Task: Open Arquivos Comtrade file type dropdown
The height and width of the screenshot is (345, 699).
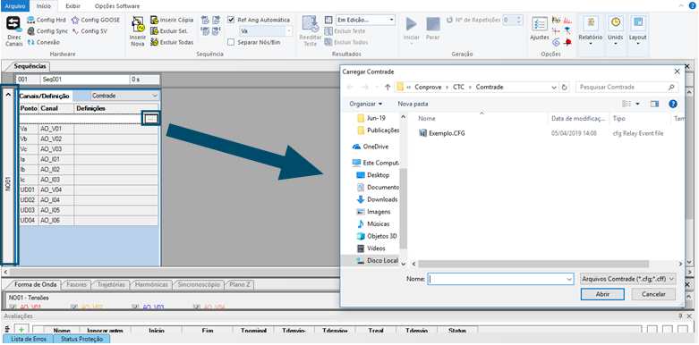Action: tap(628, 279)
